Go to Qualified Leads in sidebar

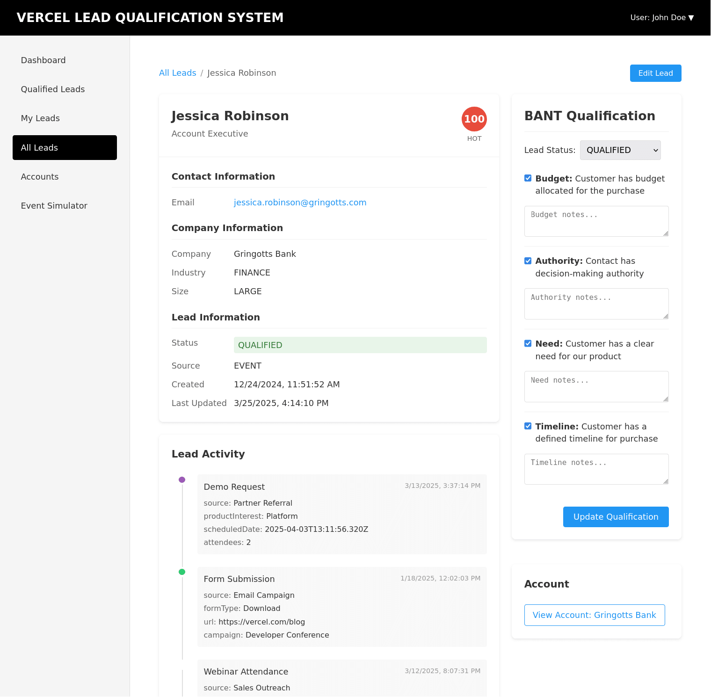click(x=65, y=89)
